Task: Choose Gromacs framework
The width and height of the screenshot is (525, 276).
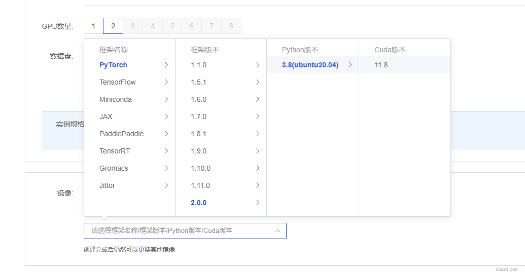Action: point(129,168)
